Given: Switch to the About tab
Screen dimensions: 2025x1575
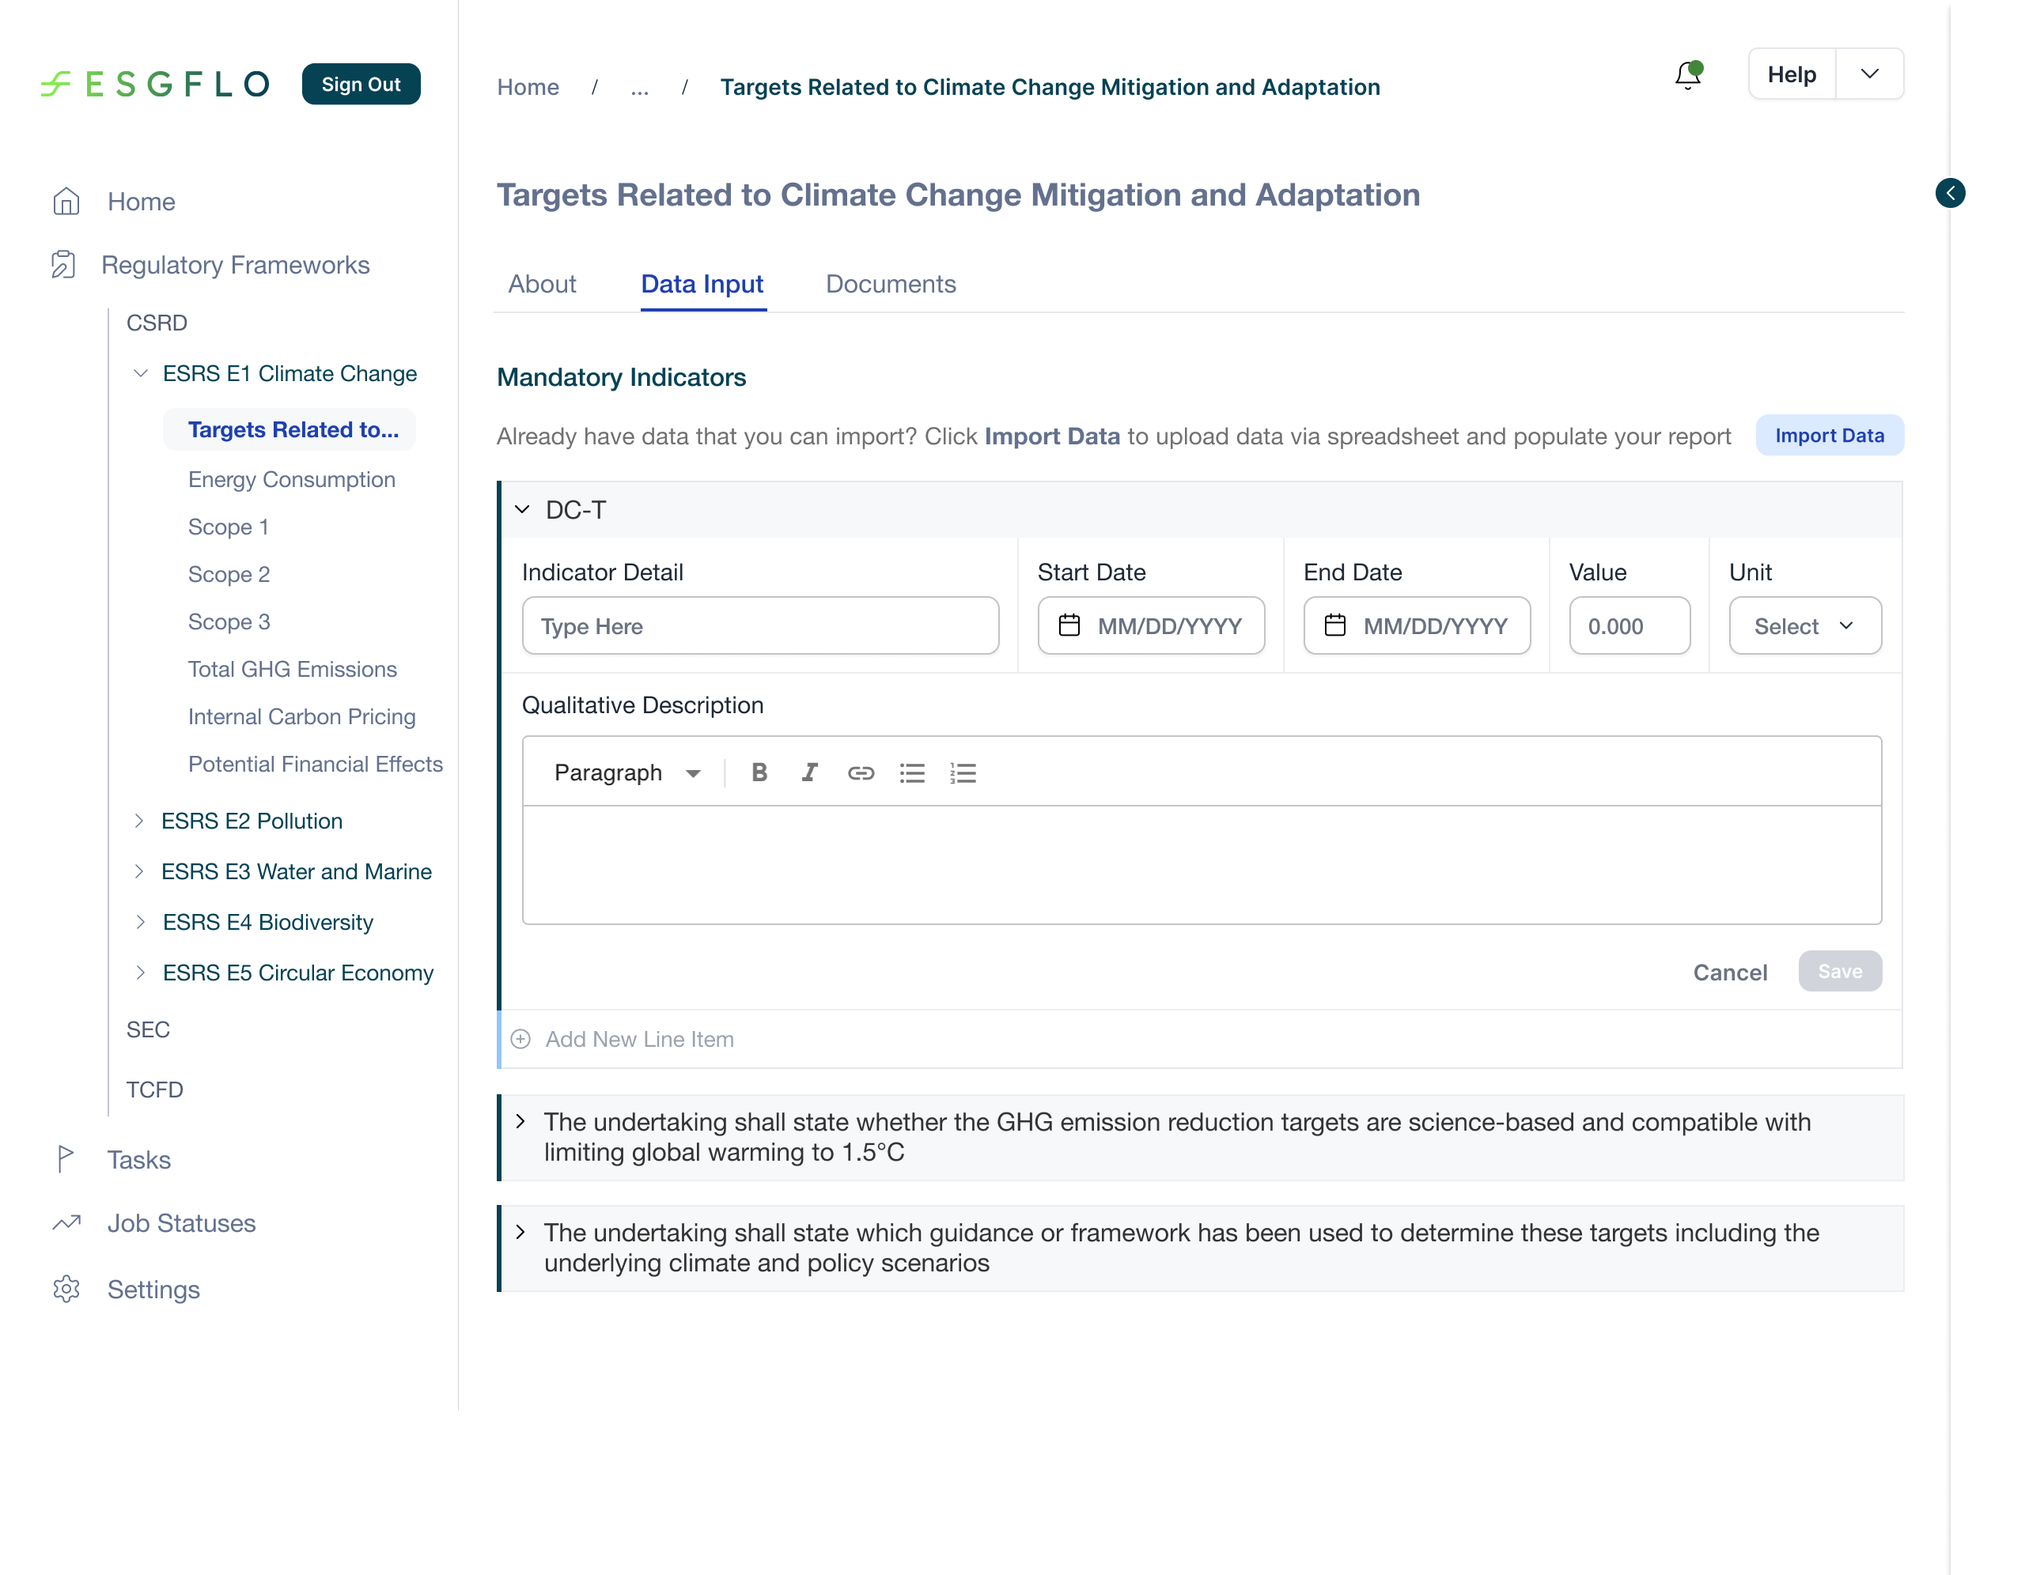Looking at the screenshot, I should click(x=542, y=284).
